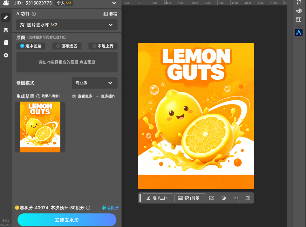
Task: Click the AI功能 info icon
Action: pyautogui.click(x=34, y=14)
